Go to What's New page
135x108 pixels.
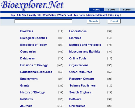[50, 15]
